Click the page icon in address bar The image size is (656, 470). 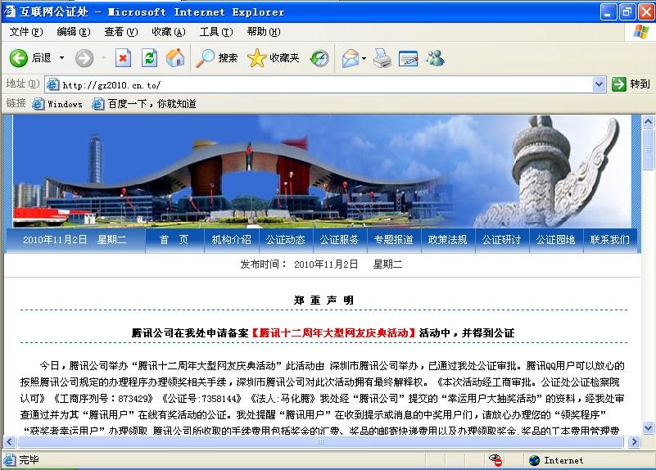(x=53, y=85)
